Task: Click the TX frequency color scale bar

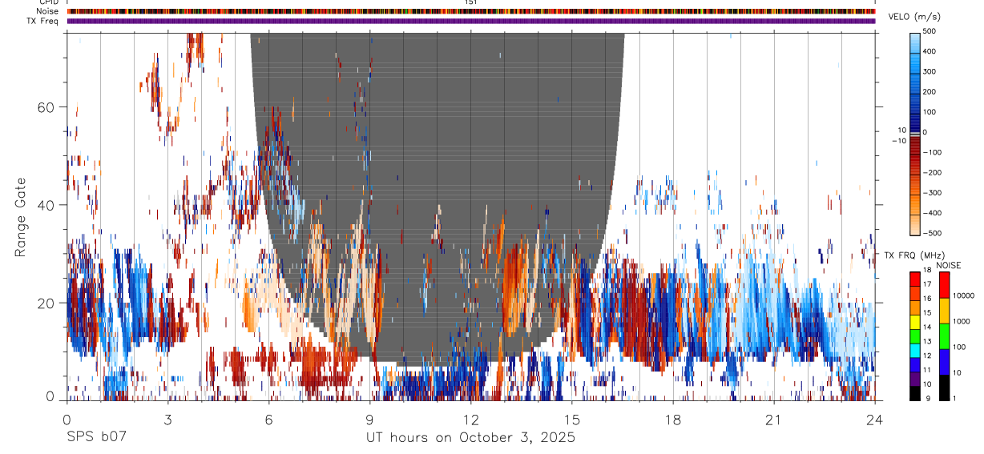Action: [x=915, y=336]
